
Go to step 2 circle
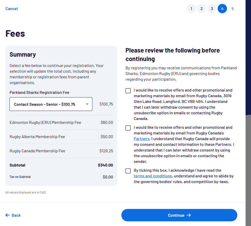tap(202, 9)
